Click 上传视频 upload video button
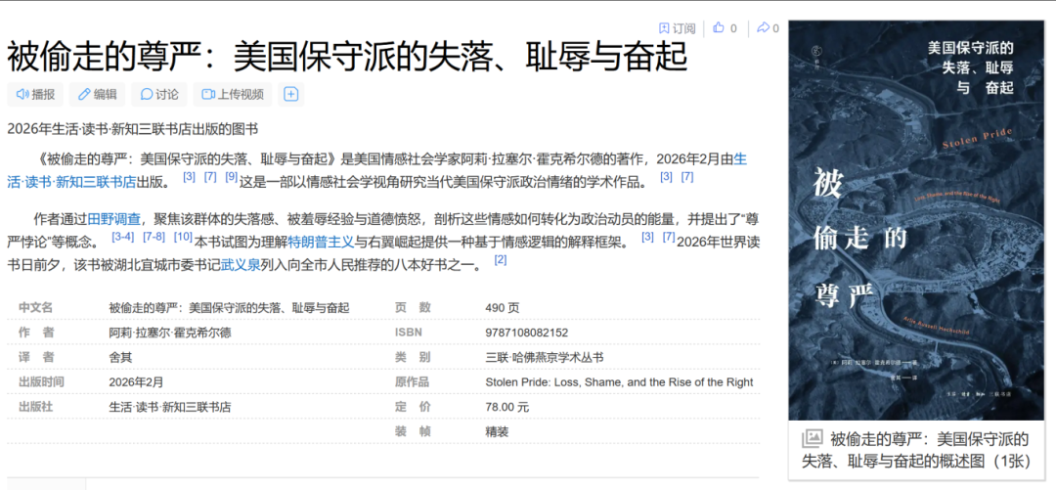Screen dimensions: 1056x490 (x=233, y=94)
